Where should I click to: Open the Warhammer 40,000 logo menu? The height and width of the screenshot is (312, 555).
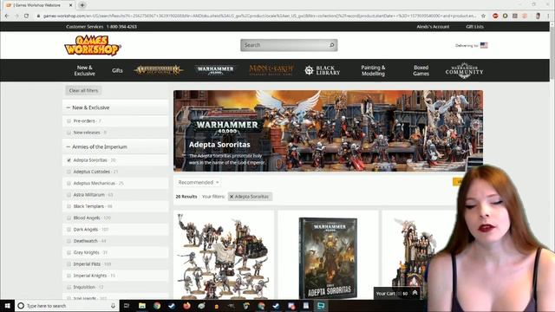point(215,69)
